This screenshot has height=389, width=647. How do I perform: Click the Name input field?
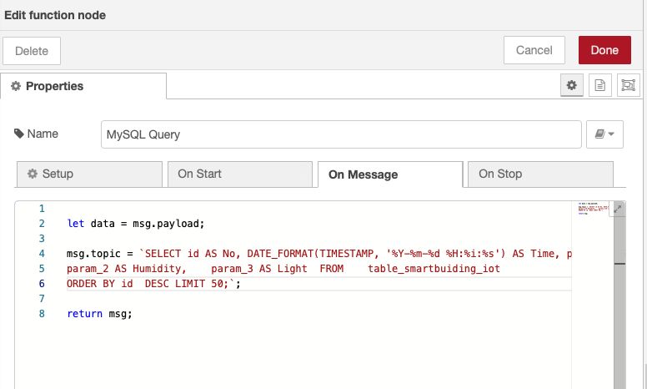(x=341, y=134)
